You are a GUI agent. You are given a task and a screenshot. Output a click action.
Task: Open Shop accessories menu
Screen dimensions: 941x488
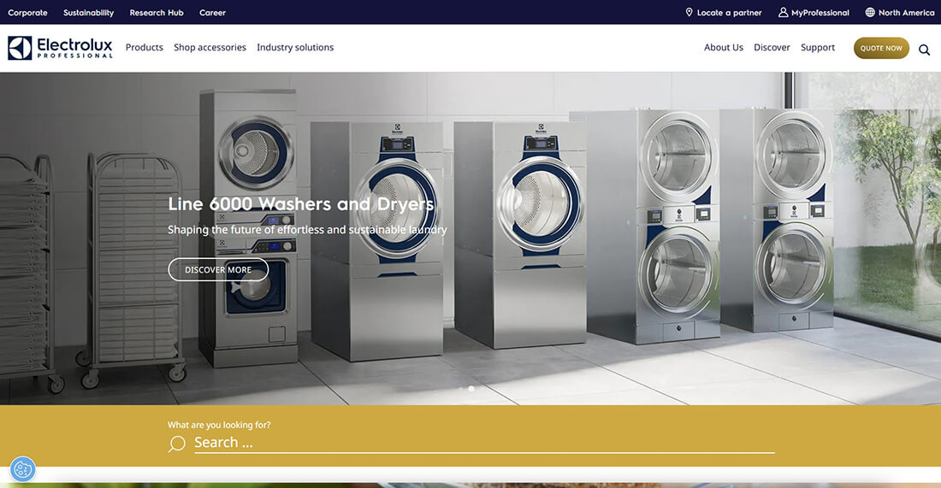tap(210, 47)
